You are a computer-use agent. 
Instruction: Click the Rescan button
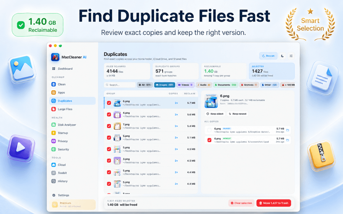(268, 56)
